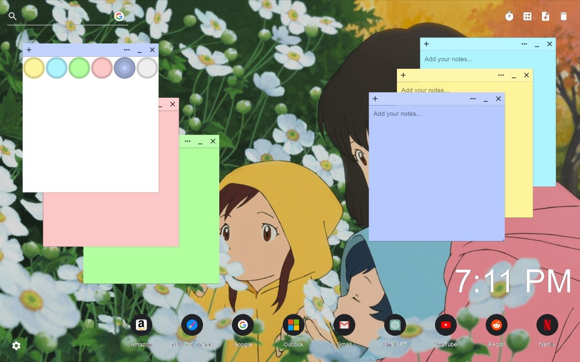The width and height of the screenshot is (580, 362).
Task: Open the calculator tool
Action: pos(527,17)
